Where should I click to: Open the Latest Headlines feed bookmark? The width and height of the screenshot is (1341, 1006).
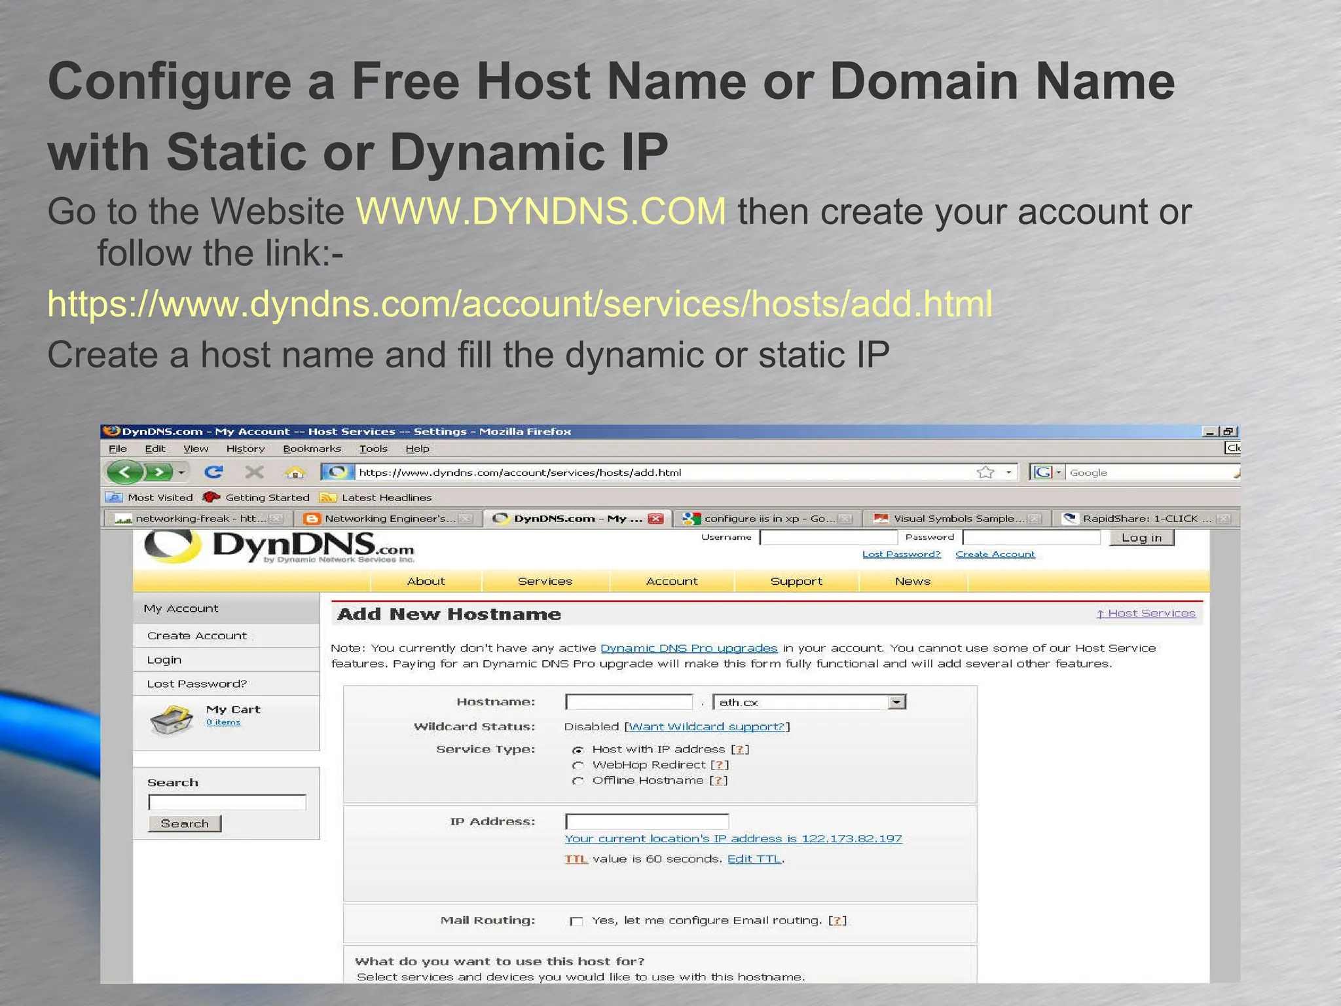pyautogui.click(x=376, y=498)
